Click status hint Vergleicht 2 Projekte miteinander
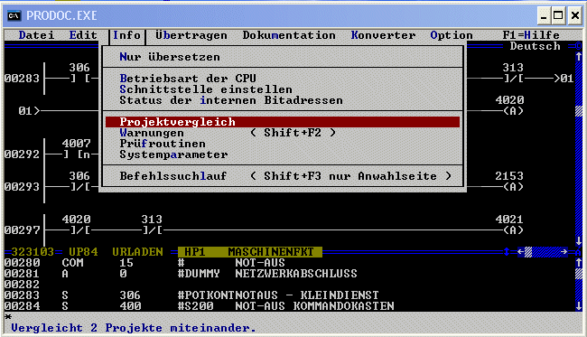The image size is (587, 337). (134, 328)
